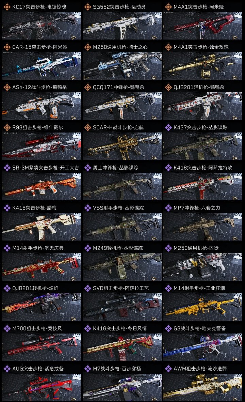Click the orange rarity icon beside SG552突击步枪-运动员
Viewport: 245px width, 402px height.
click(x=87, y=7)
